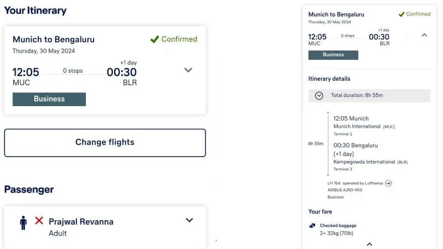Expand Prajwal Revanna passenger details
The width and height of the screenshot is (443, 249).
(x=189, y=220)
